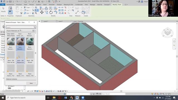This screenshot has height=100, width=178.
Task: Click the Create Similar icon
Action: pos(83,12)
